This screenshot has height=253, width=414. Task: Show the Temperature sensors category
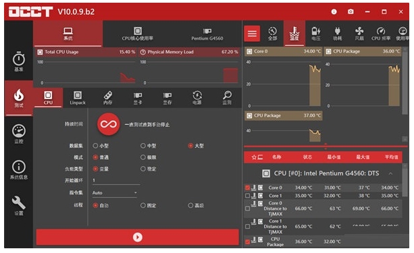point(294,34)
